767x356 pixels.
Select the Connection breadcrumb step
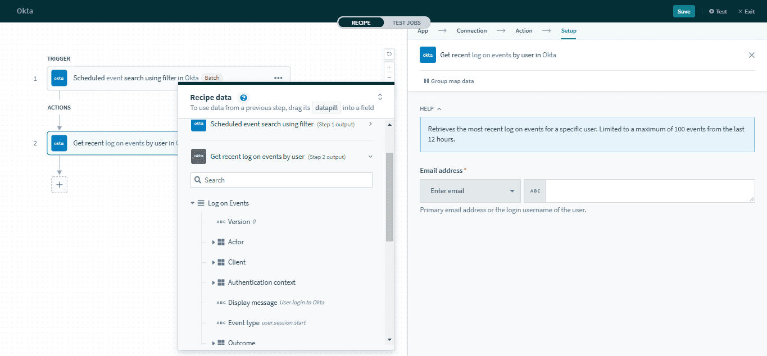(471, 30)
